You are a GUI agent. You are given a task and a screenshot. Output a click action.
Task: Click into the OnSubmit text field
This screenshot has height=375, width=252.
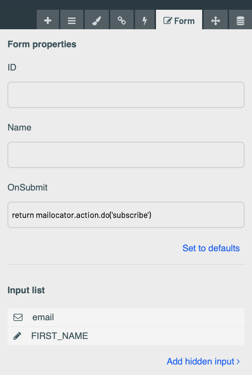(x=126, y=215)
